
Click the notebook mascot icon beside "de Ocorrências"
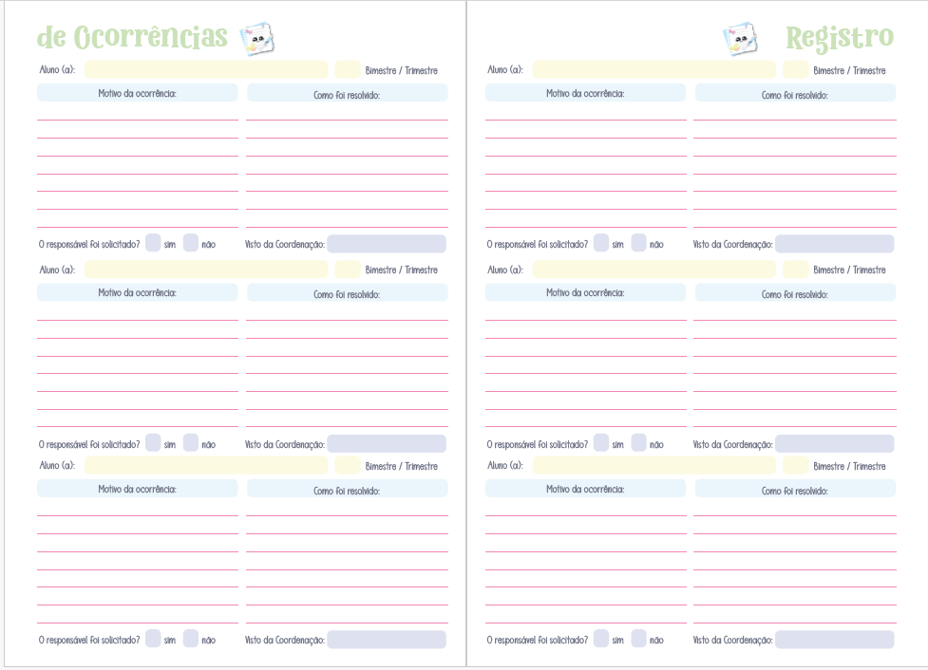[257, 39]
